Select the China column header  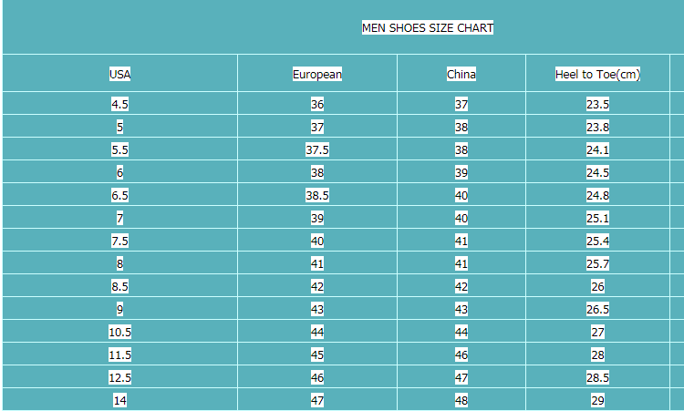click(461, 75)
